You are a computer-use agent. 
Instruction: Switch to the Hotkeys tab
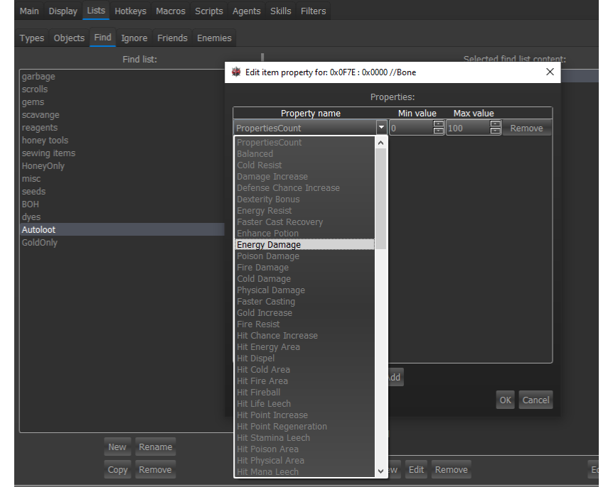pos(130,11)
